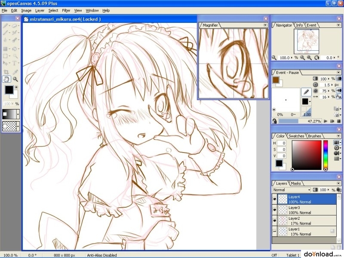Play the event recording
Image resolution: width=344 pixels, height=258 pixels.
point(326,121)
